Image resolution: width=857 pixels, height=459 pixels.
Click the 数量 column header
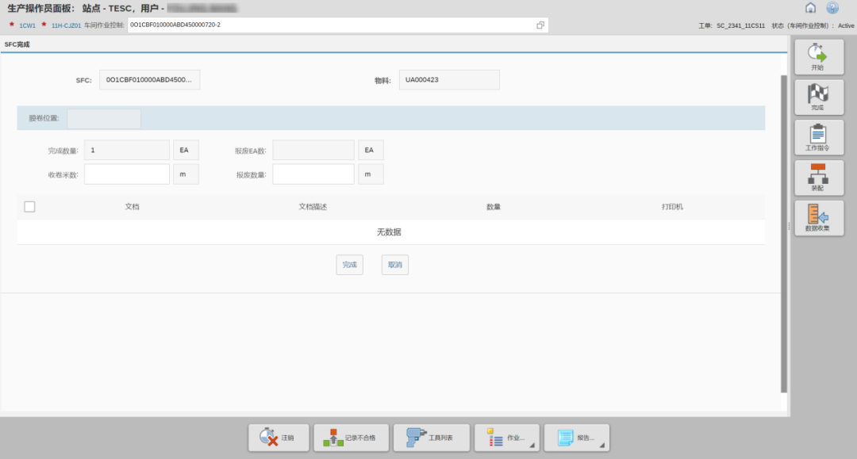[x=494, y=207]
